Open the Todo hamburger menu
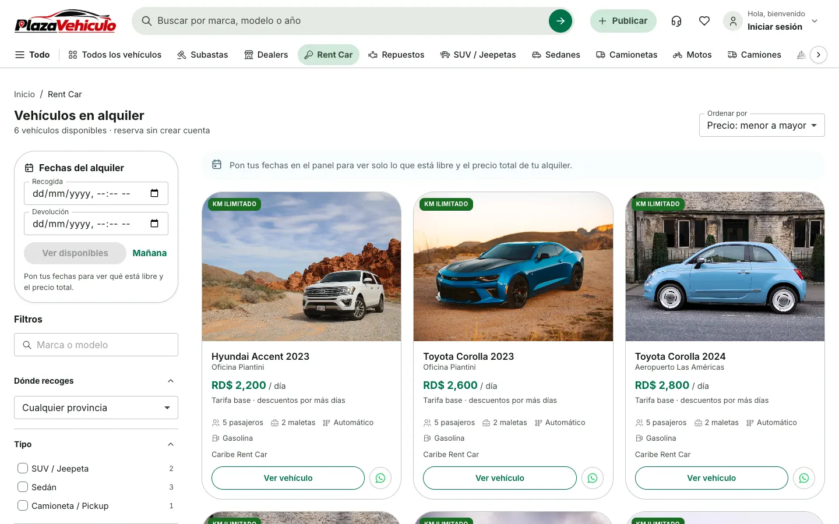This screenshot has height=524, width=839. point(32,55)
